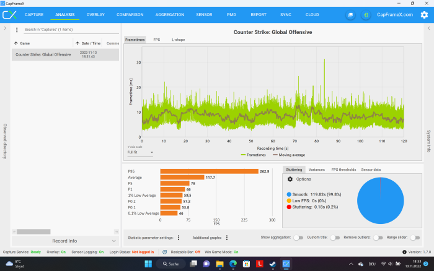Open the FPS thresholds tab
This screenshot has width=434, height=271.
tap(343, 169)
